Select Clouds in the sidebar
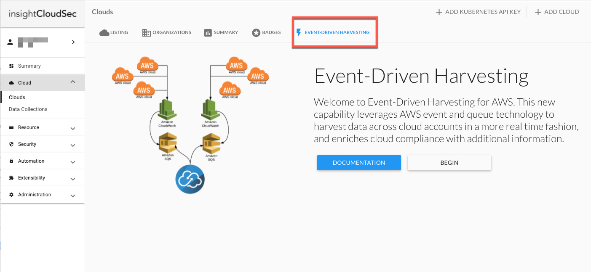The width and height of the screenshot is (591, 272). (17, 97)
